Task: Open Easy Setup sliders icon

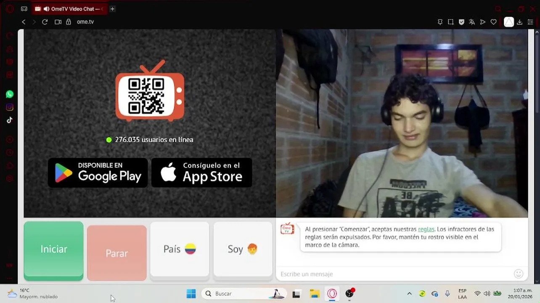Action: click(x=530, y=22)
